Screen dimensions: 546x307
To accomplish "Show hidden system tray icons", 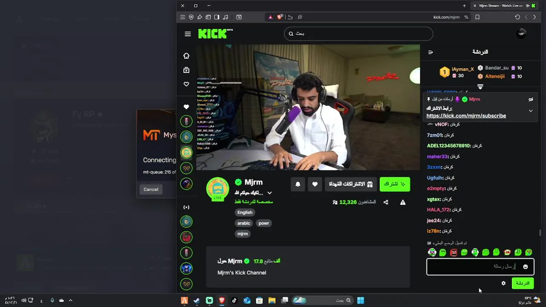I will 70,301.
